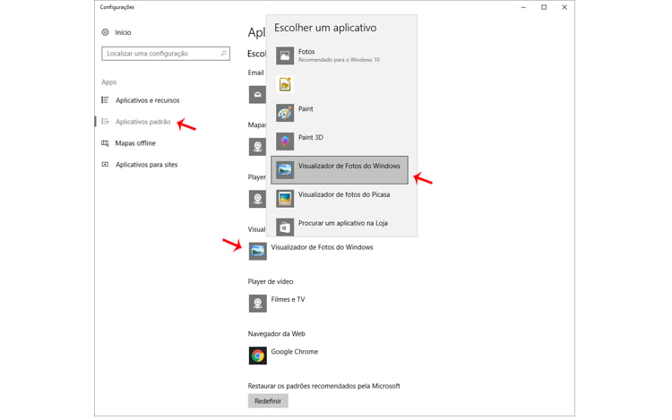Click the Localizar uma configuração search box
The height and width of the screenshot is (420, 672).
(159, 54)
